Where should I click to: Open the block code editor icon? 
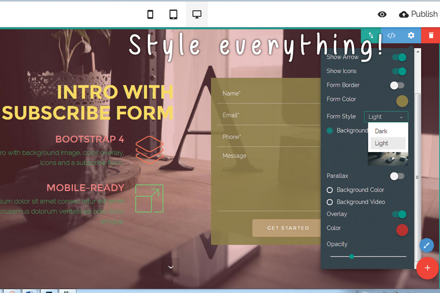(x=391, y=36)
